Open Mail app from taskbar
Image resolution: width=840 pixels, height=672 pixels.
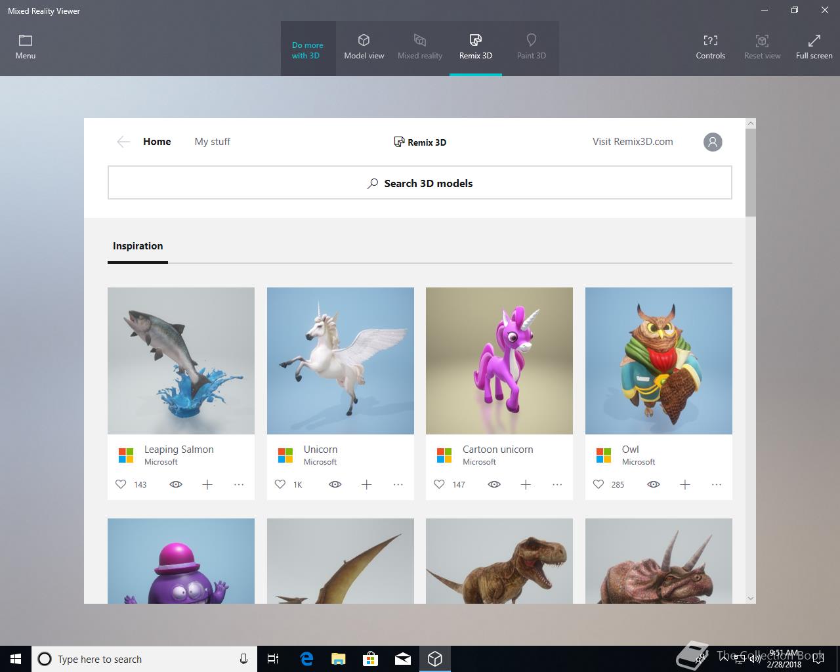pos(403,659)
